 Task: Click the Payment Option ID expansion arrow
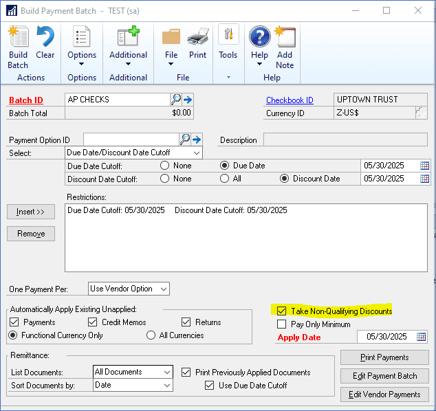[x=196, y=140]
